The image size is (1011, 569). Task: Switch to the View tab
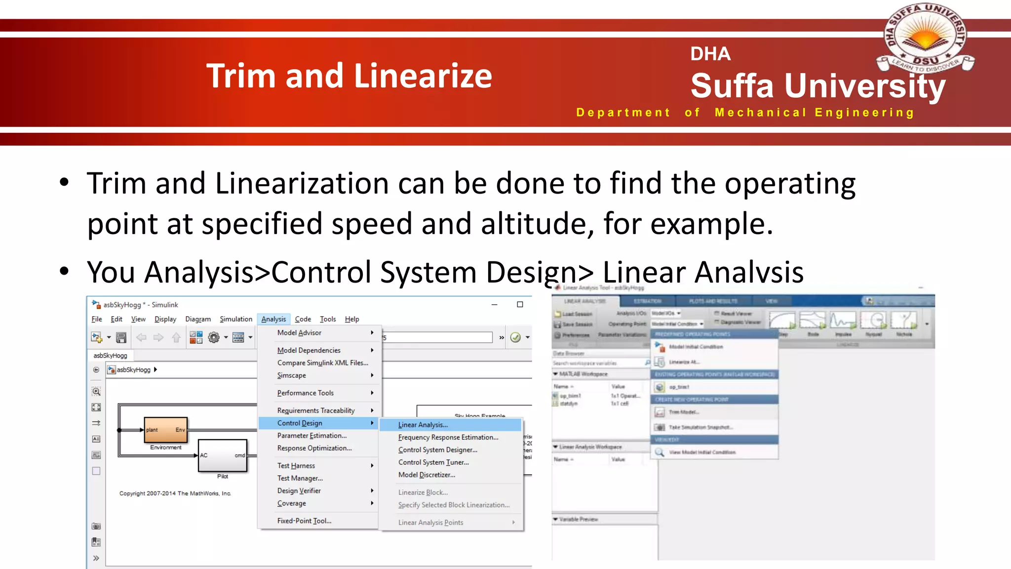click(772, 301)
